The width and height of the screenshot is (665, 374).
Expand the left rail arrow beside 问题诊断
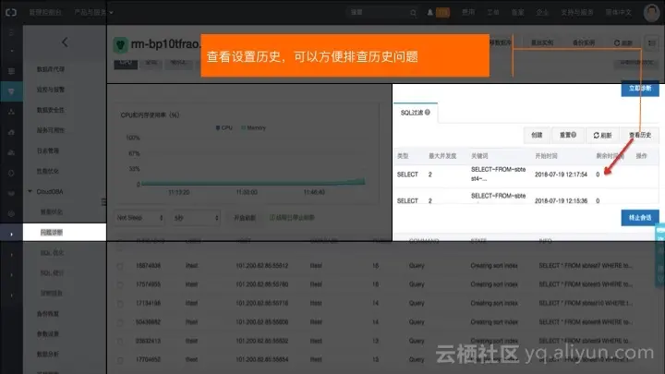click(11, 234)
